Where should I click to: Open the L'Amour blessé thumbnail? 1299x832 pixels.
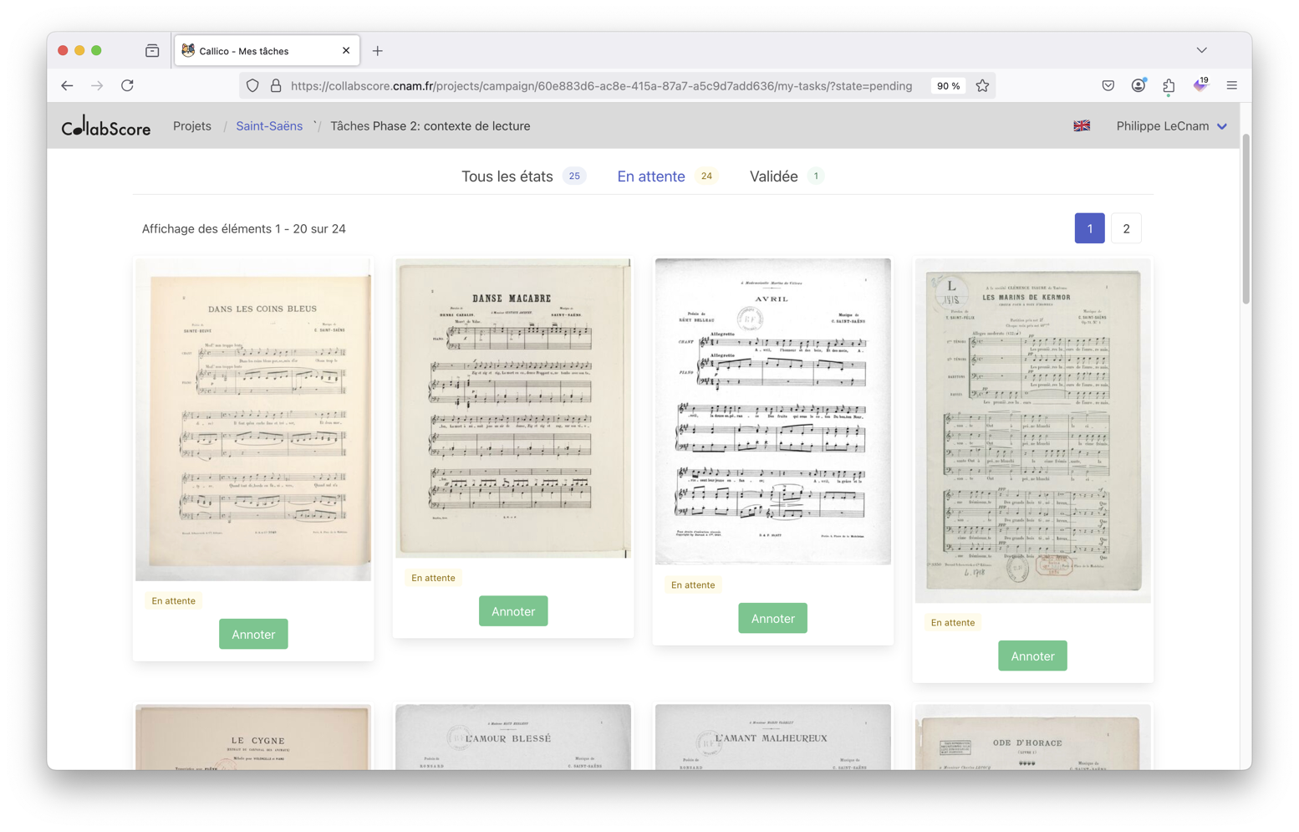pyautogui.click(x=513, y=738)
